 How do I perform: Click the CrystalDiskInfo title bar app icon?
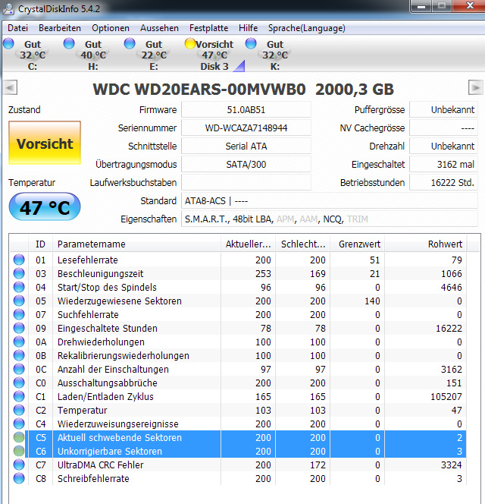pyautogui.click(x=8, y=8)
